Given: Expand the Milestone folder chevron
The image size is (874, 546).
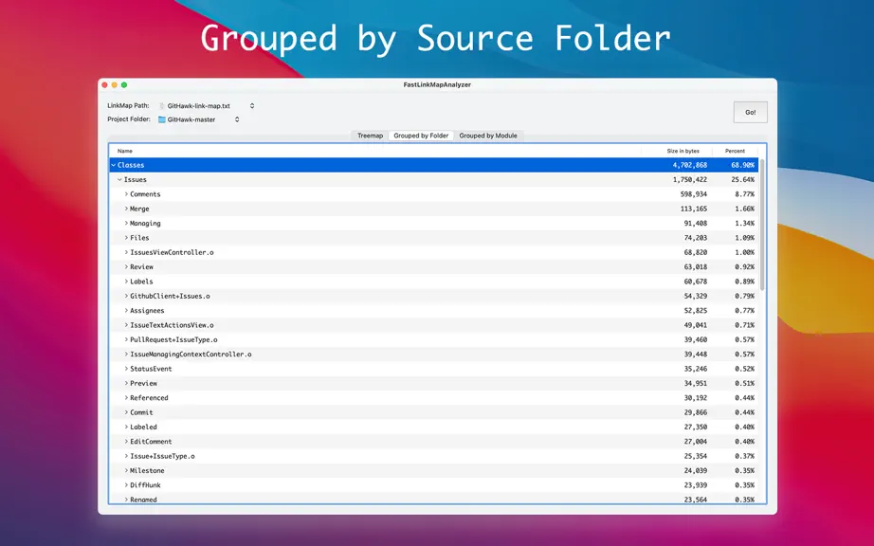Looking at the screenshot, I should point(126,470).
